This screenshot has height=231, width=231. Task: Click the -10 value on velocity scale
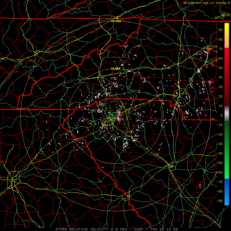click(219, 125)
